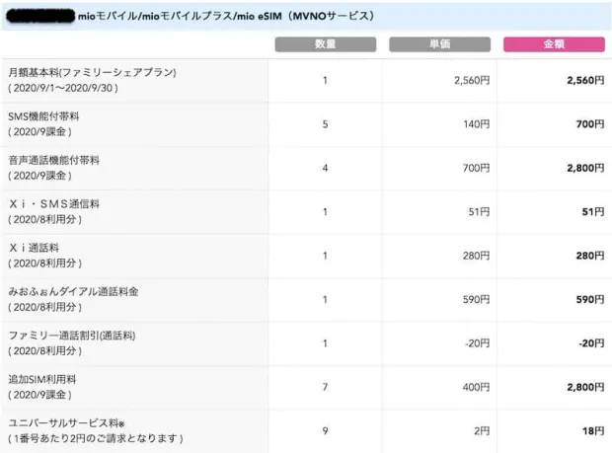Select the mioモバイル MVNOサービス heading text

click(226, 16)
